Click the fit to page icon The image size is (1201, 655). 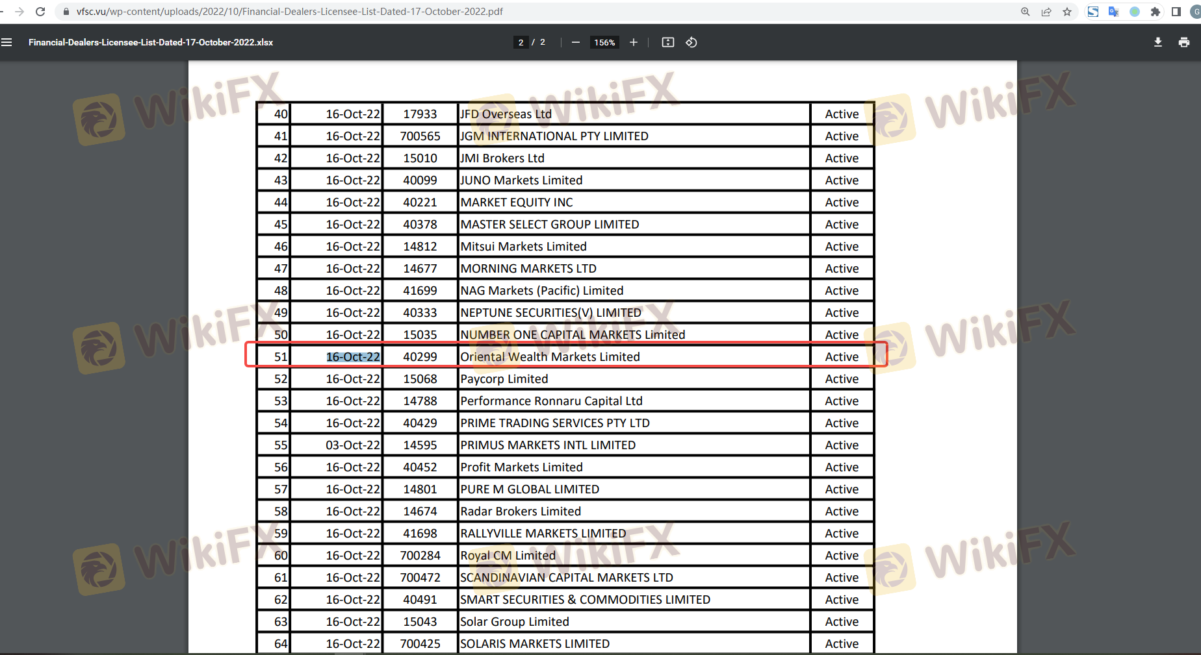click(667, 42)
